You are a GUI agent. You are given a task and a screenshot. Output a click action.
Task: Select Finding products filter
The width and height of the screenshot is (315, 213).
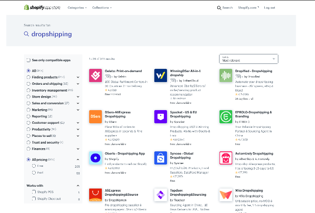click(x=29, y=77)
